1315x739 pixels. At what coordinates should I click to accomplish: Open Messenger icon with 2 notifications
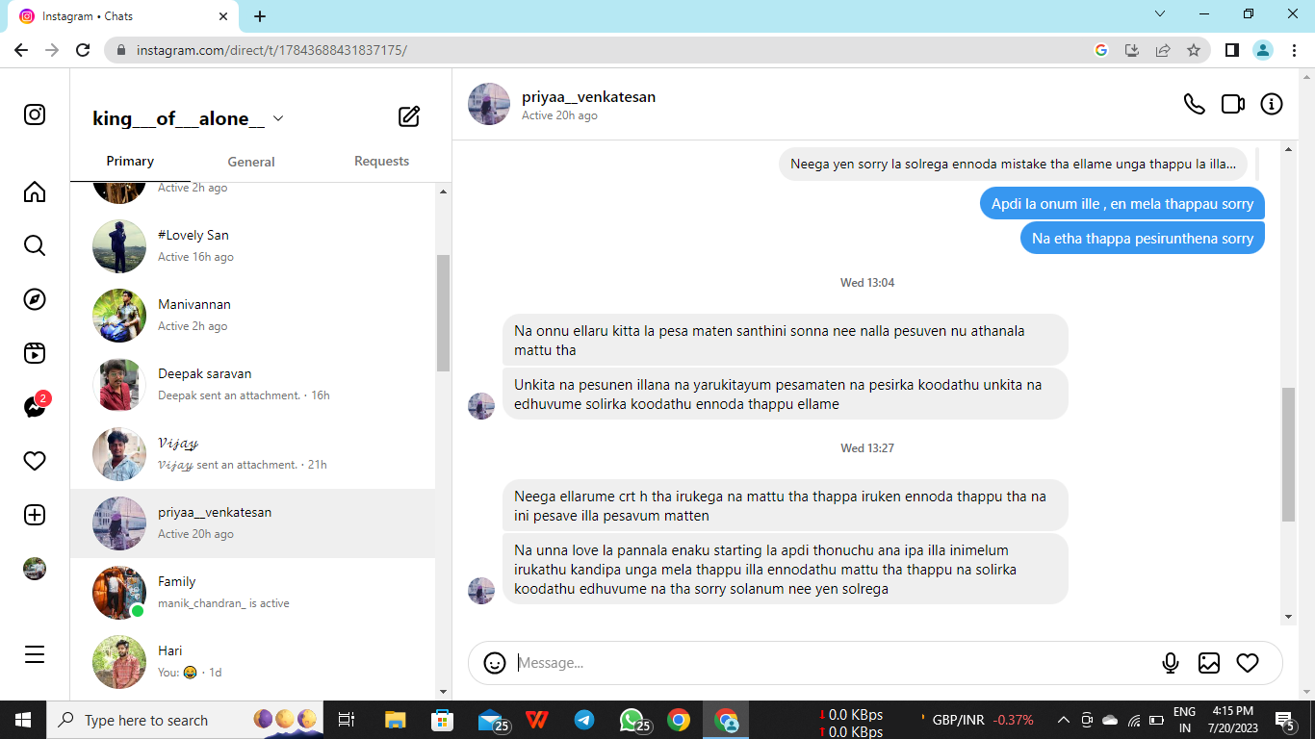tap(35, 407)
